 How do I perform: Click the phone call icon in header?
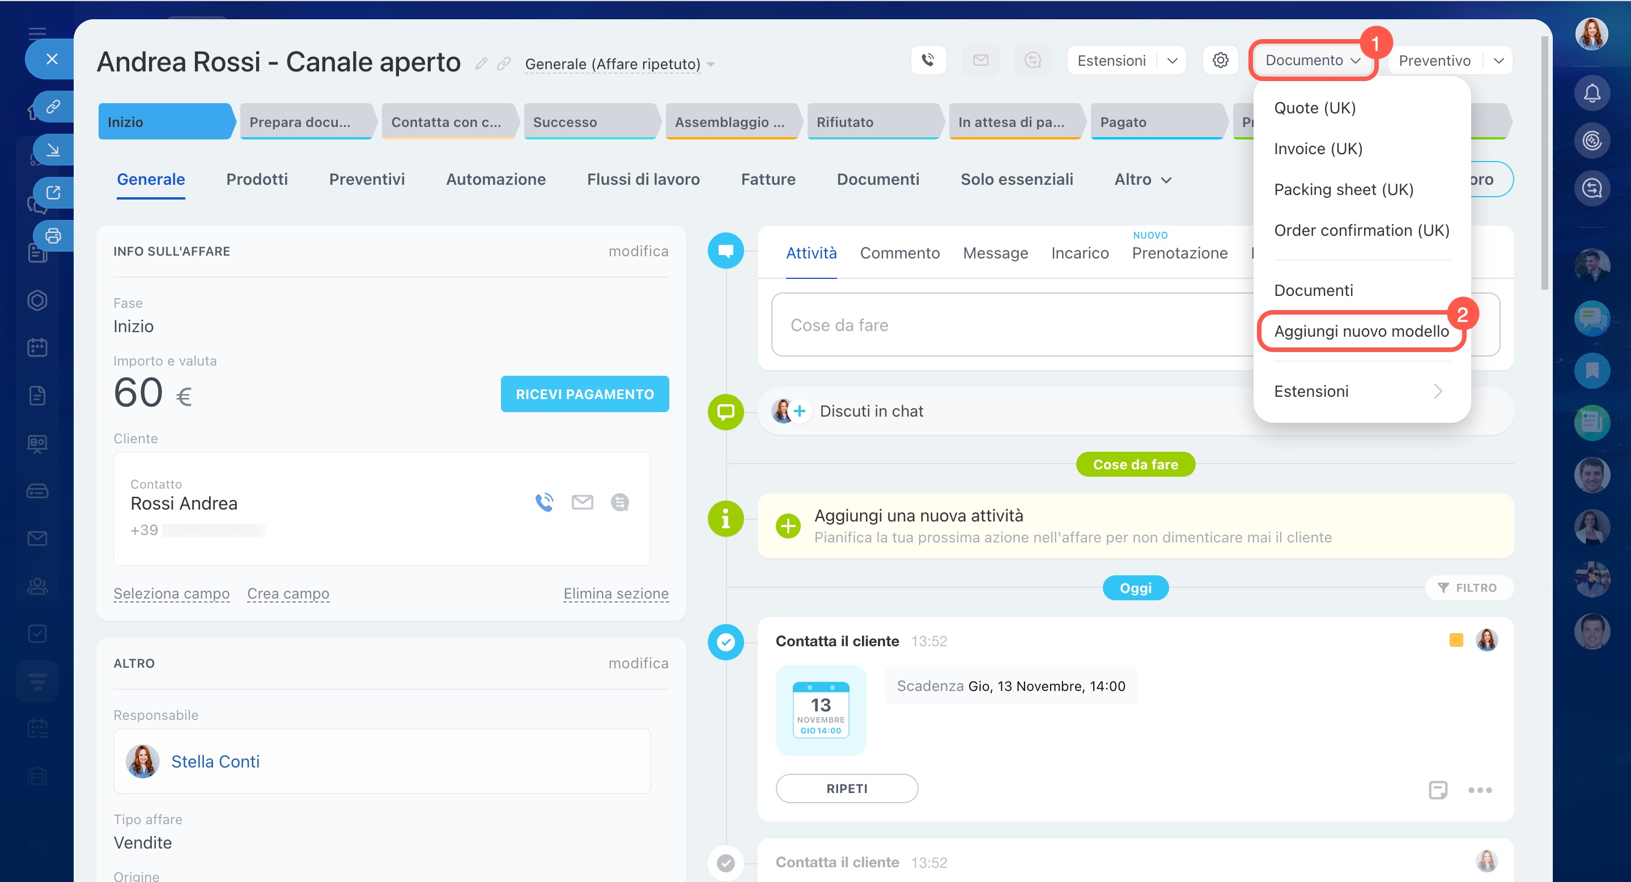pyautogui.click(x=928, y=61)
